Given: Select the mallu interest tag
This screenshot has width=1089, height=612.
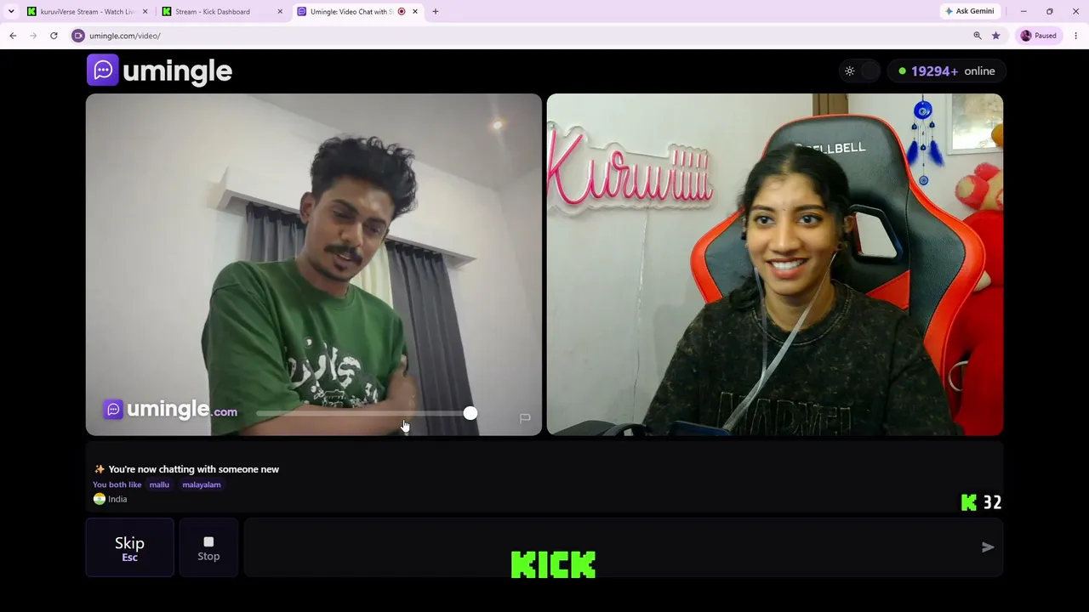Looking at the screenshot, I should tap(159, 484).
